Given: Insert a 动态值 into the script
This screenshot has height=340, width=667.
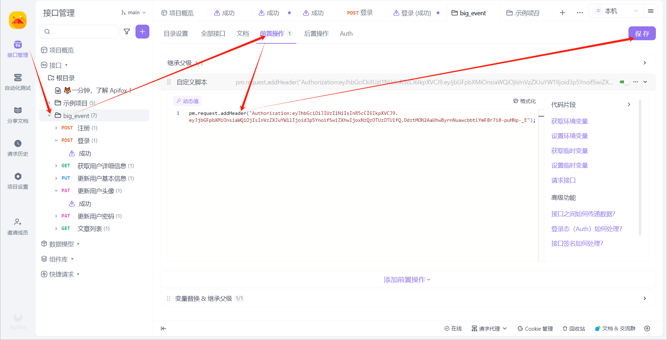Looking at the screenshot, I should (187, 101).
